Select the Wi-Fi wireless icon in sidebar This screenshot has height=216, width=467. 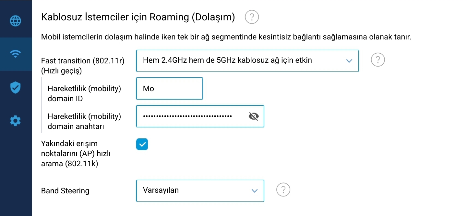tap(16, 54)
